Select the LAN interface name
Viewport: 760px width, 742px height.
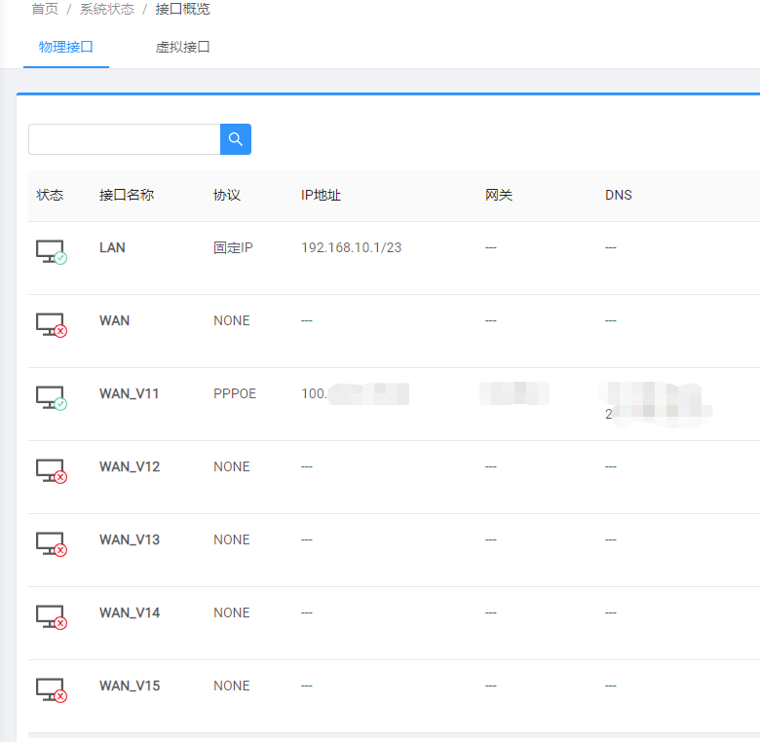pos(112,247)
